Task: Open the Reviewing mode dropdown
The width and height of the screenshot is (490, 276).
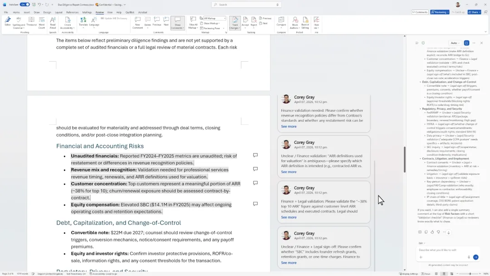Action: [x=440, y=12]
